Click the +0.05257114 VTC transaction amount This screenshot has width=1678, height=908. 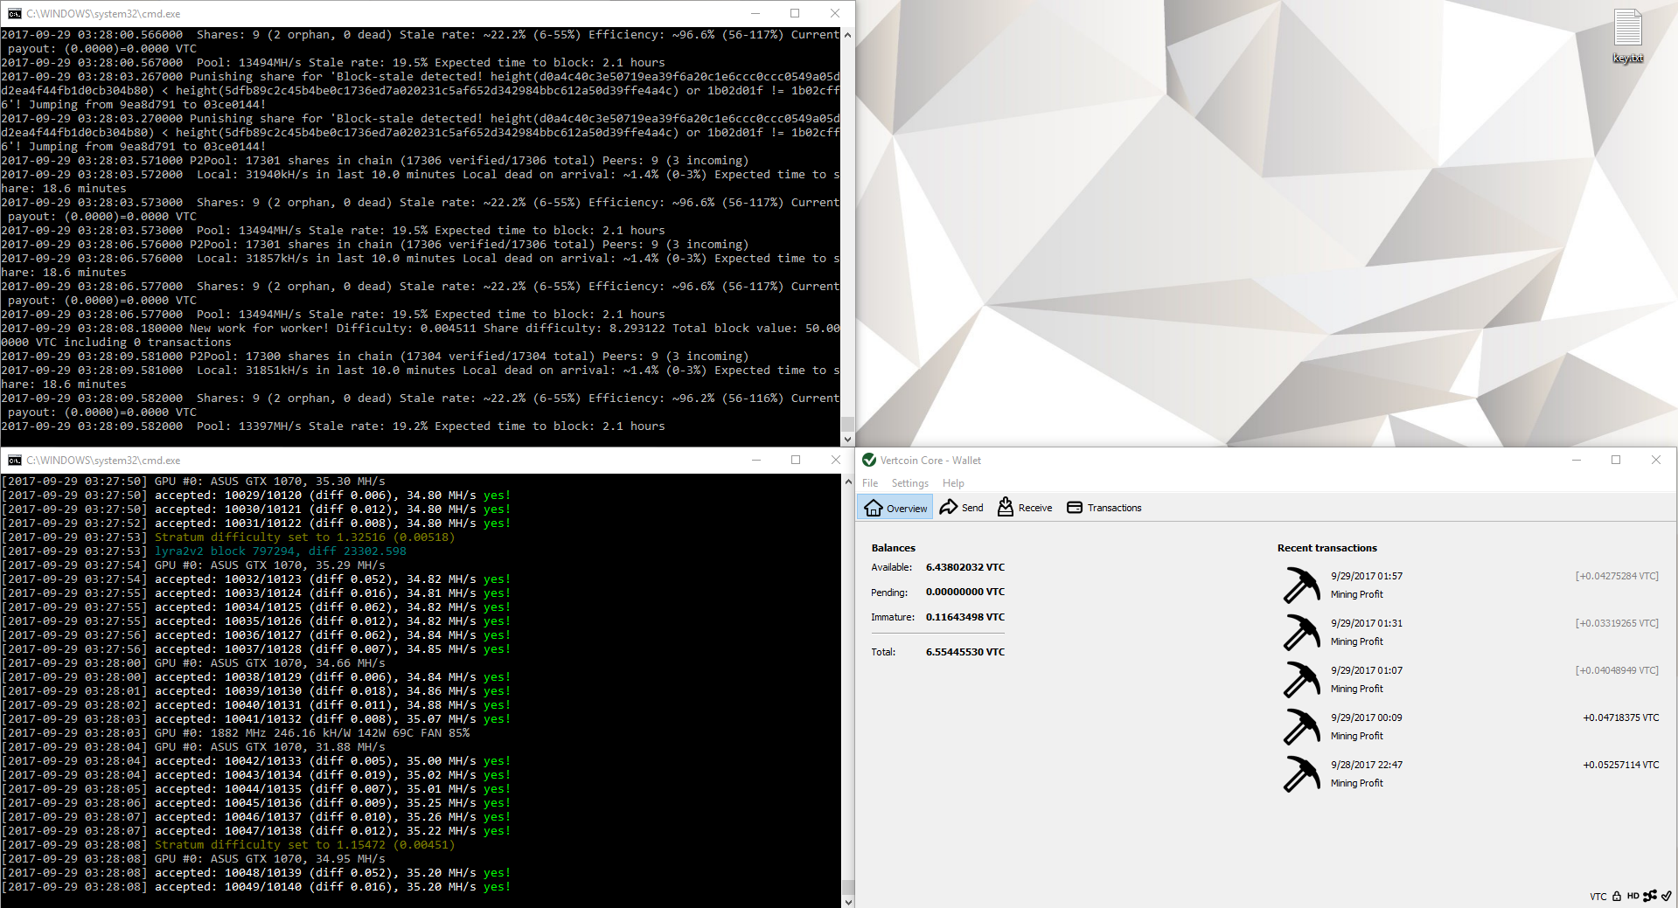(1620, 765)
